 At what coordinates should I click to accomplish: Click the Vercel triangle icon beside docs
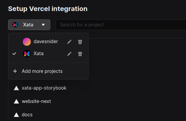click(16, 115)
